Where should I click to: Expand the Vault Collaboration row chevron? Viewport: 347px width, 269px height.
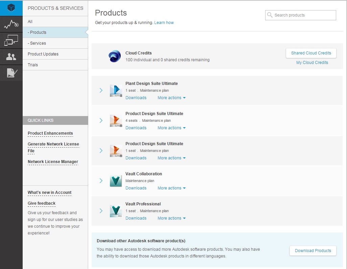(101, 181)
